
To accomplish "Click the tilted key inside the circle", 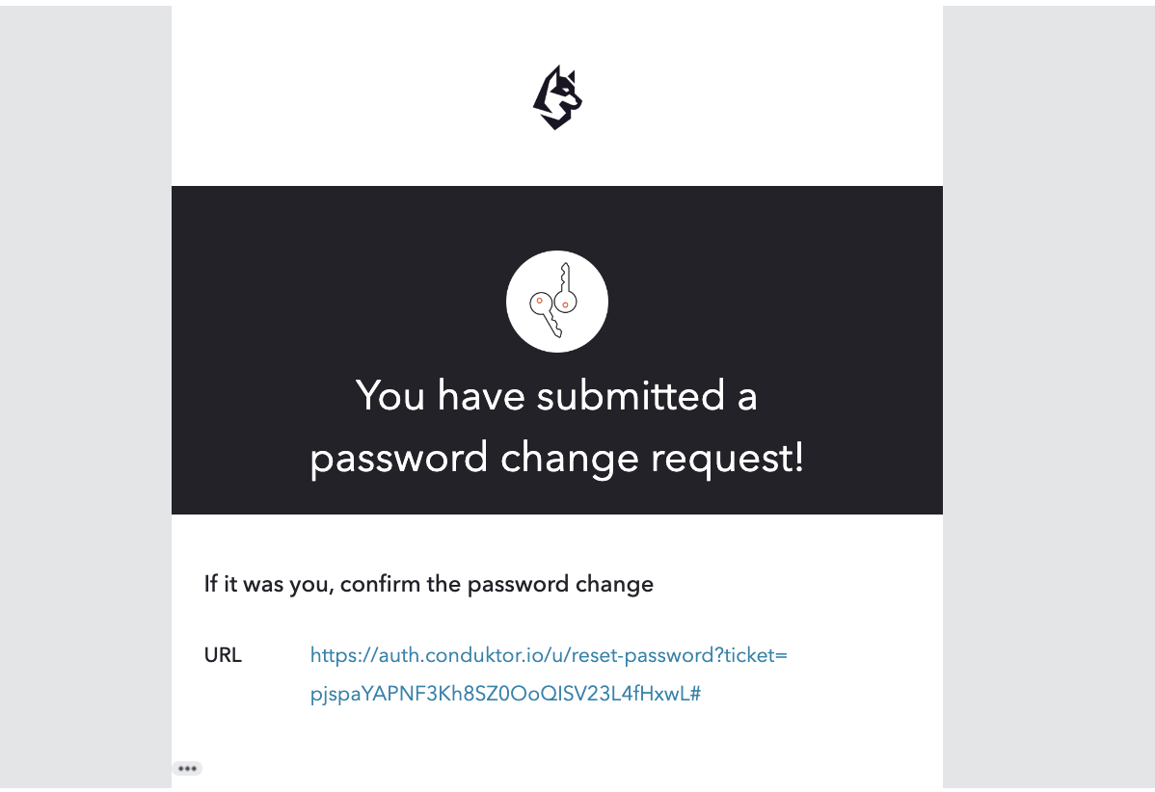I will click(x=546, y=314).
